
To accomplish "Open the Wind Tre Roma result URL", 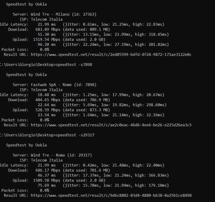I will click(111, 195).
